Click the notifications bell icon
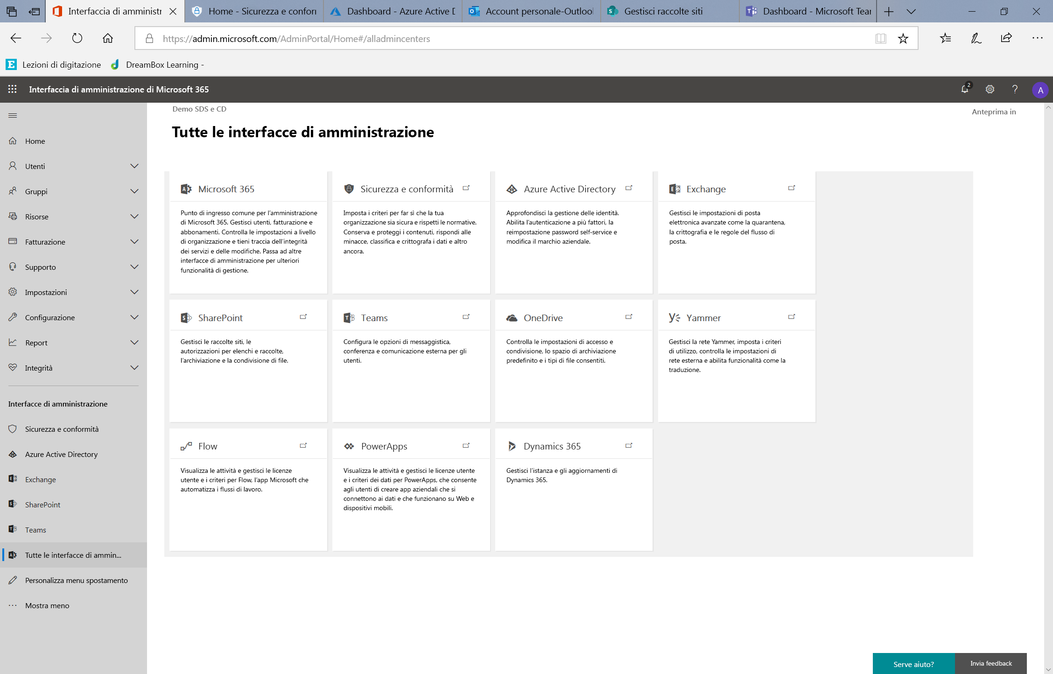This screenshot has width=1053, height=674. [965, 89]
